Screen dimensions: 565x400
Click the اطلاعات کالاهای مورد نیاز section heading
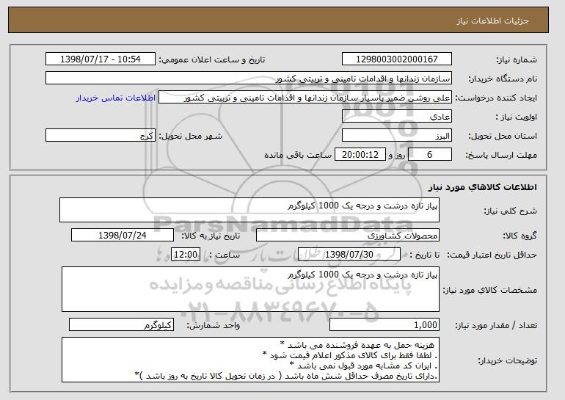[483, 187]
